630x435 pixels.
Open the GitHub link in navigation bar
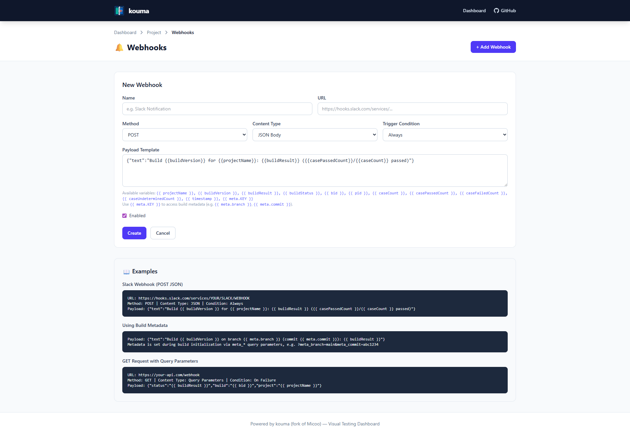click(x=505, y=11)
